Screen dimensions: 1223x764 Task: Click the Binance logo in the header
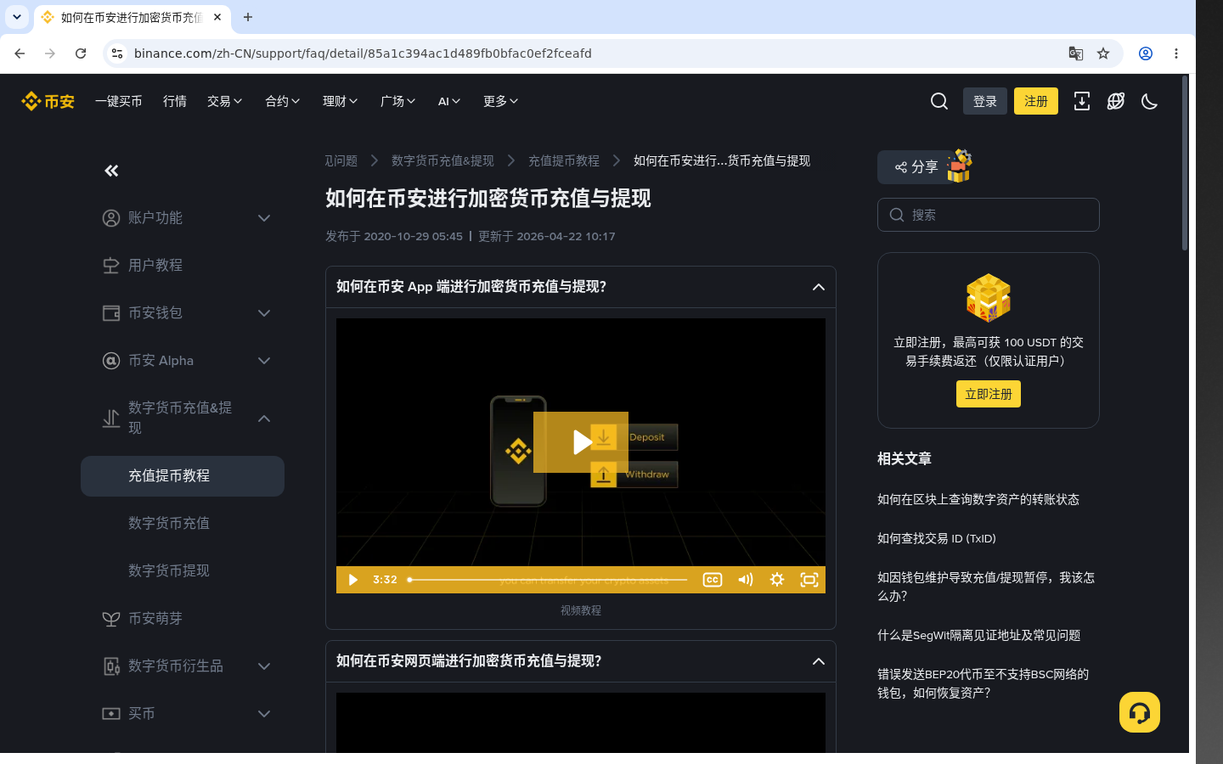pyautogui.click(x=48, y=101)
